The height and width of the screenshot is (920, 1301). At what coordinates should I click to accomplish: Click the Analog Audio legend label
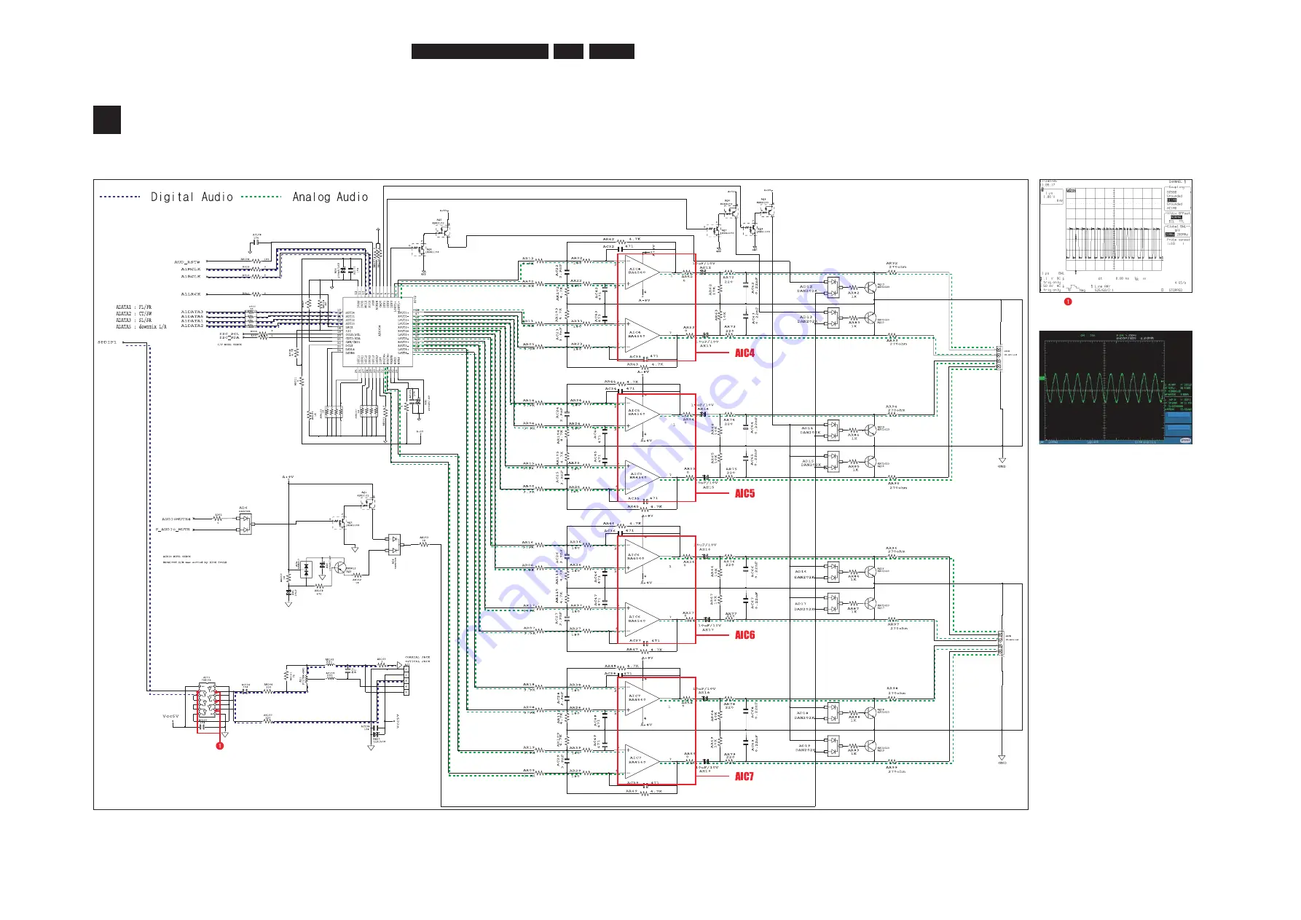[x=330, y=197]
